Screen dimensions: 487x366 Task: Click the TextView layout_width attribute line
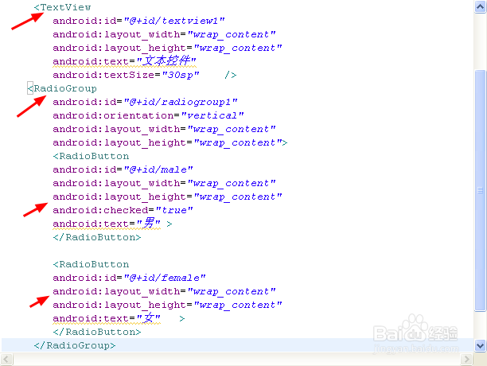[164, 34]
